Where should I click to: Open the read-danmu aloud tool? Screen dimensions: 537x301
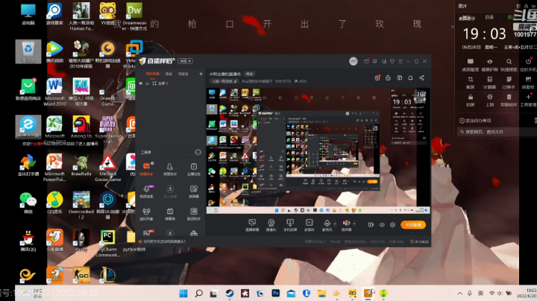pos(193,191)
